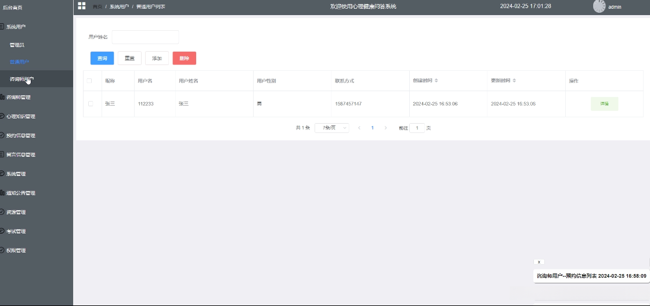Select the 咨询师用户 submenu item
The width and height of the screenshot is (650, 306).
point(37,79)
